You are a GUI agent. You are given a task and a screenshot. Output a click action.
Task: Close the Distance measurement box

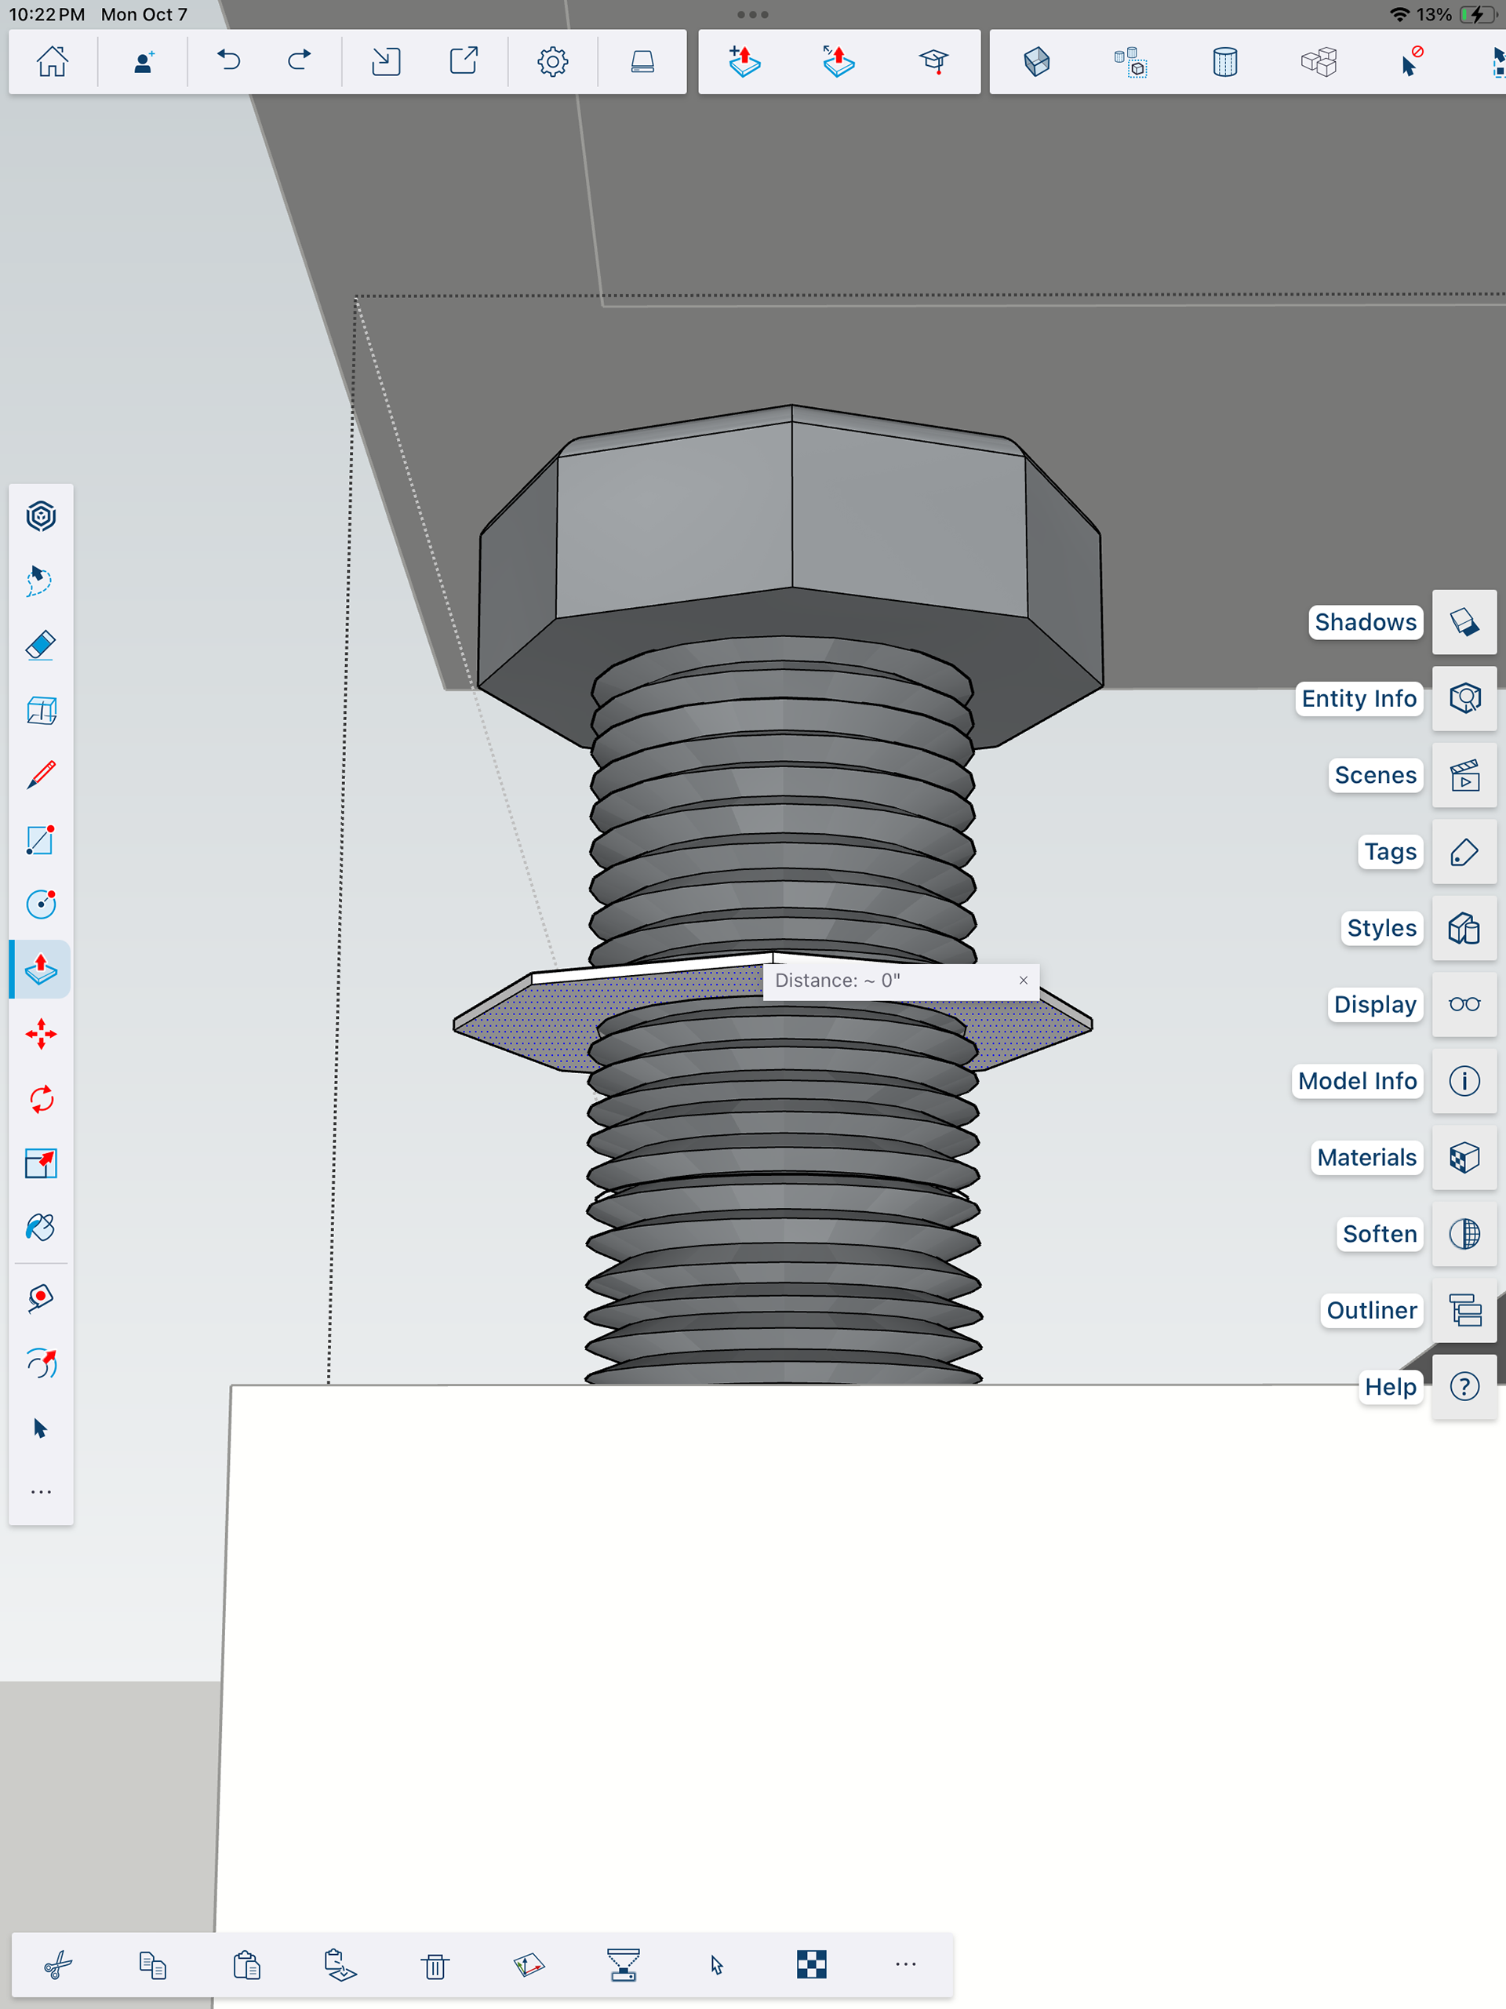pyautogui.click(x=1023, y=980)
